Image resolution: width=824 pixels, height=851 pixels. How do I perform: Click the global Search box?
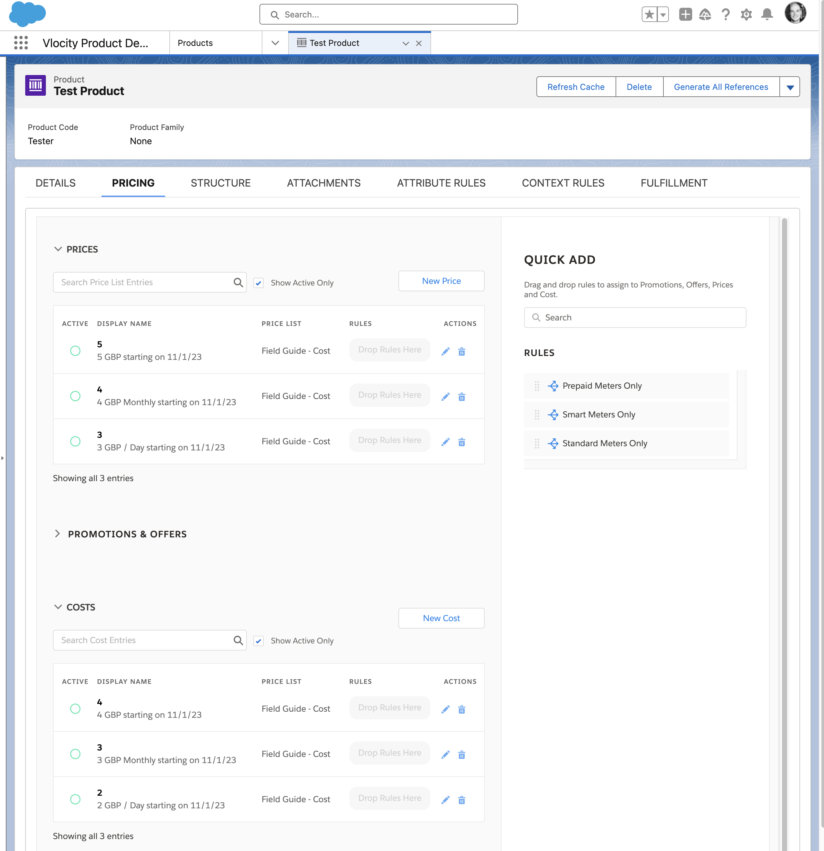point(388,14)
